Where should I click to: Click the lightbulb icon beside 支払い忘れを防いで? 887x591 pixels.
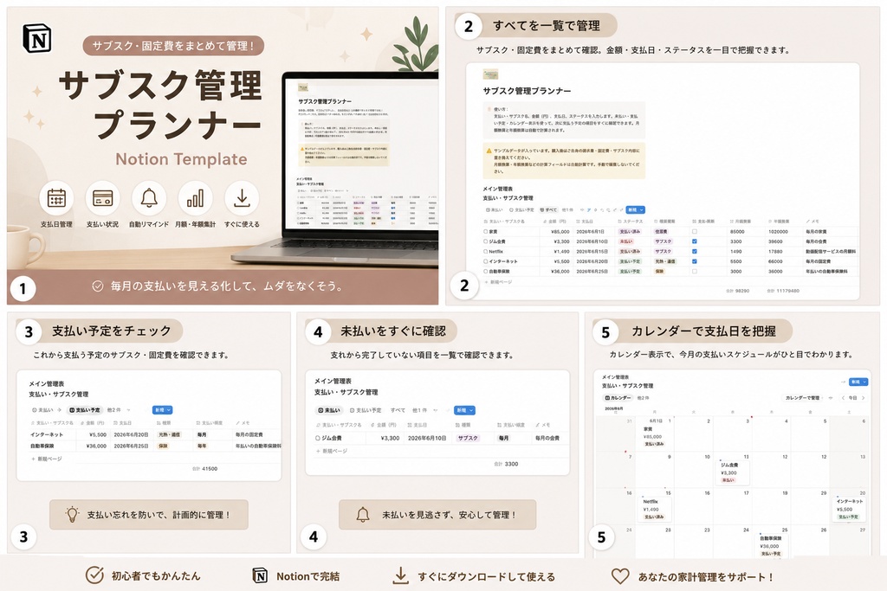[73, 514]
